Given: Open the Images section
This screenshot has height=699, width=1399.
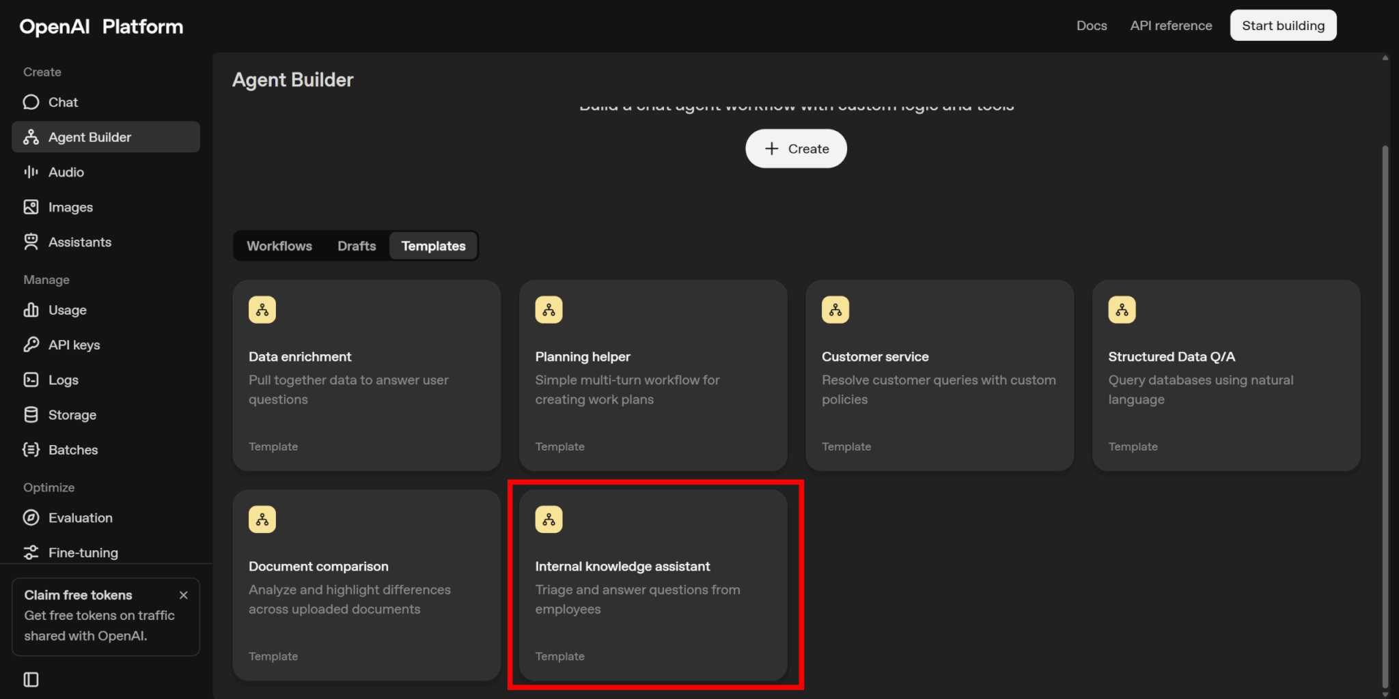Looking at the screenshot, I should [70, 208].
